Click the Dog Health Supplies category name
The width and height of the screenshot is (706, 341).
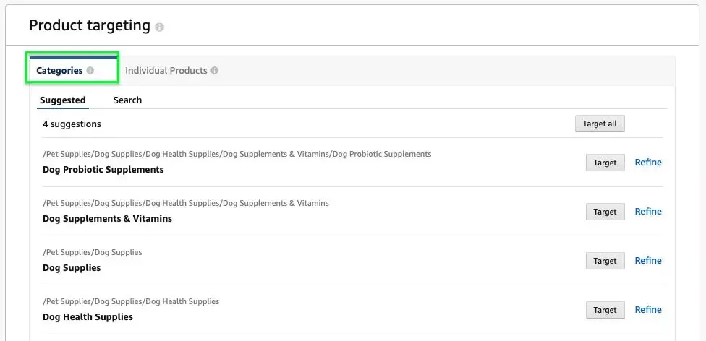[x=88, y=316]
